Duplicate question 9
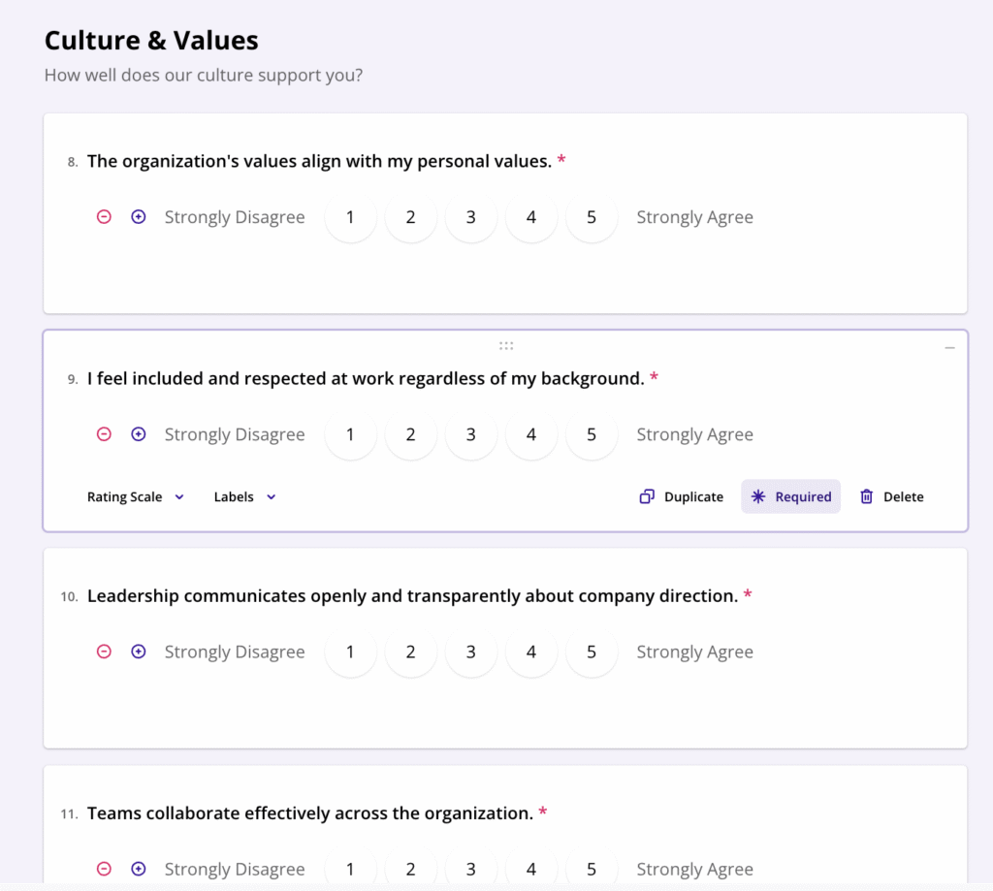The image size is (993, 891). tap(682, 496)
